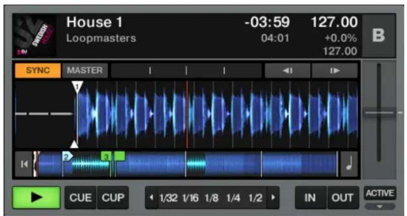Click the tempo fader handle
Screen dimensions: 407x216
pos(379,113)
